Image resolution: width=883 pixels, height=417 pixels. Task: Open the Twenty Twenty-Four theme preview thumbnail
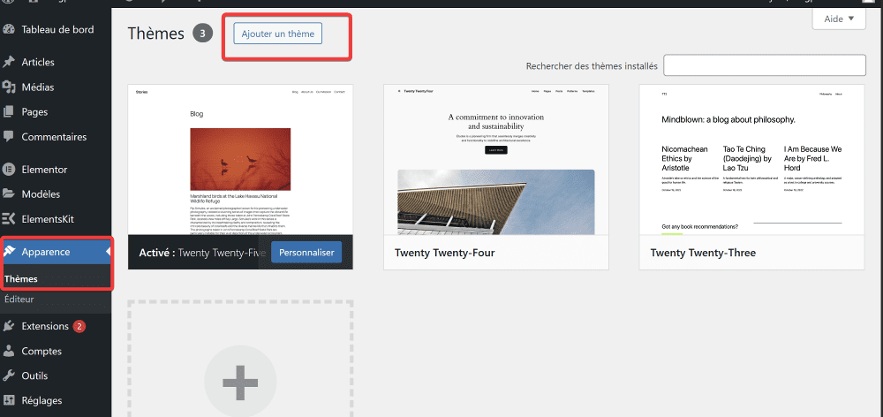(496, 160)
